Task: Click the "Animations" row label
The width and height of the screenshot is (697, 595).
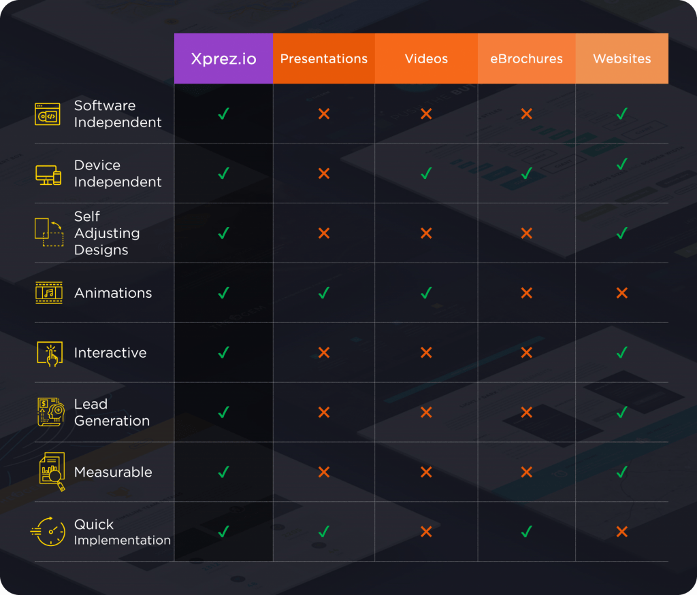Action: [x=113, y=293]
